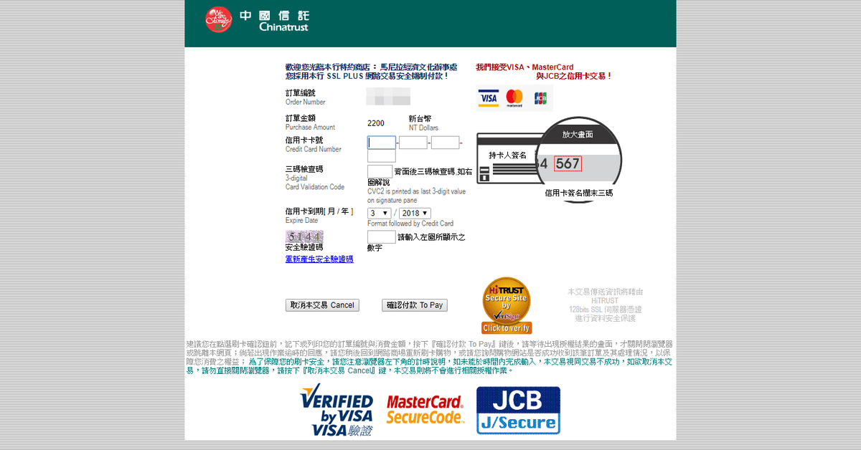Open the expiry month dropdown

pos(380,214)
